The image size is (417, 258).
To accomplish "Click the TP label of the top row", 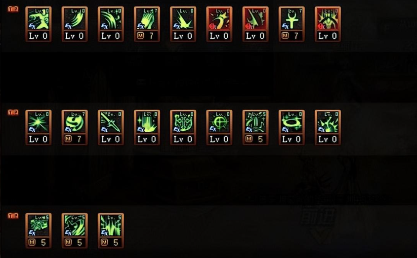I will coord(13,9).
